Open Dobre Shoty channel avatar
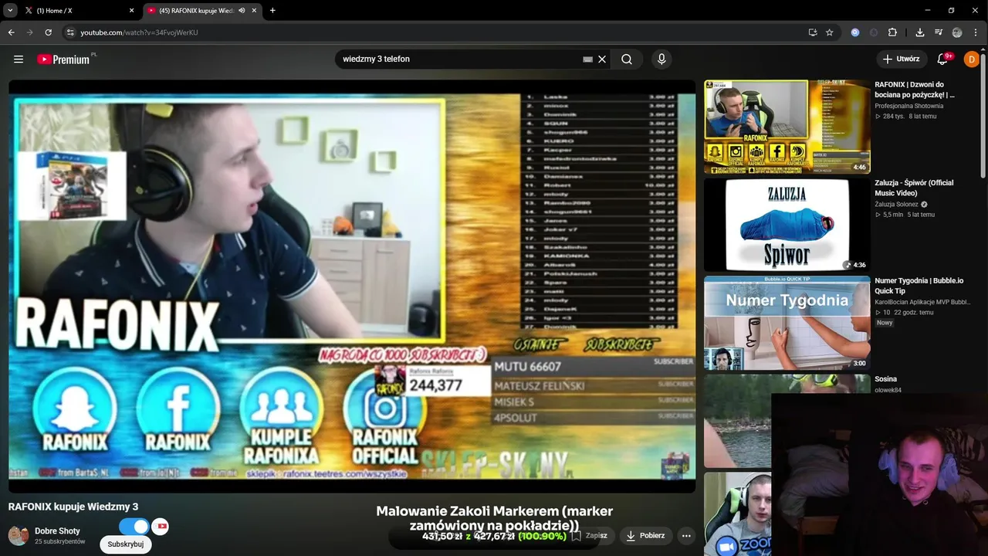The image size is (988, 556). pos(19,535)
